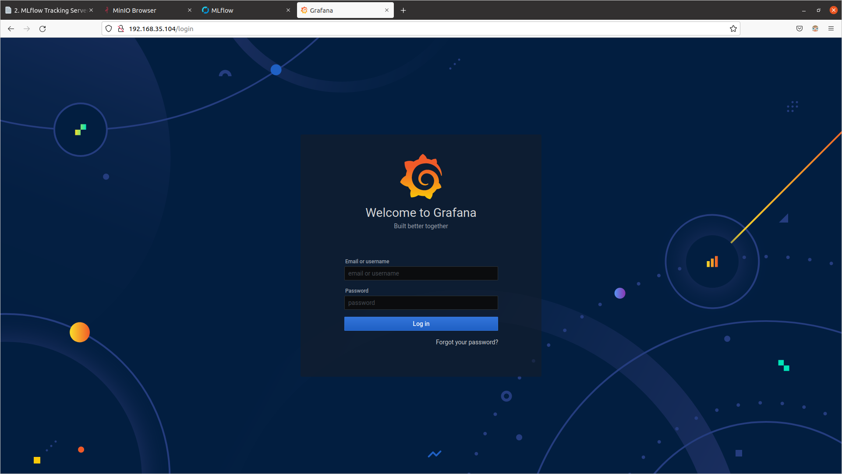Minimize the browser window
Image resolution: width=842 pixels, height=474 pixels.
804,10
